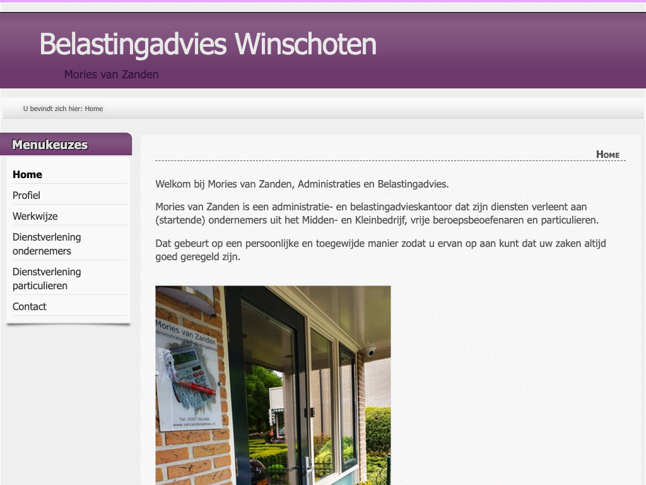Open Dienstverlening ondernemers in the sidebar
646x485 pixels.
[x=47, y=244]
